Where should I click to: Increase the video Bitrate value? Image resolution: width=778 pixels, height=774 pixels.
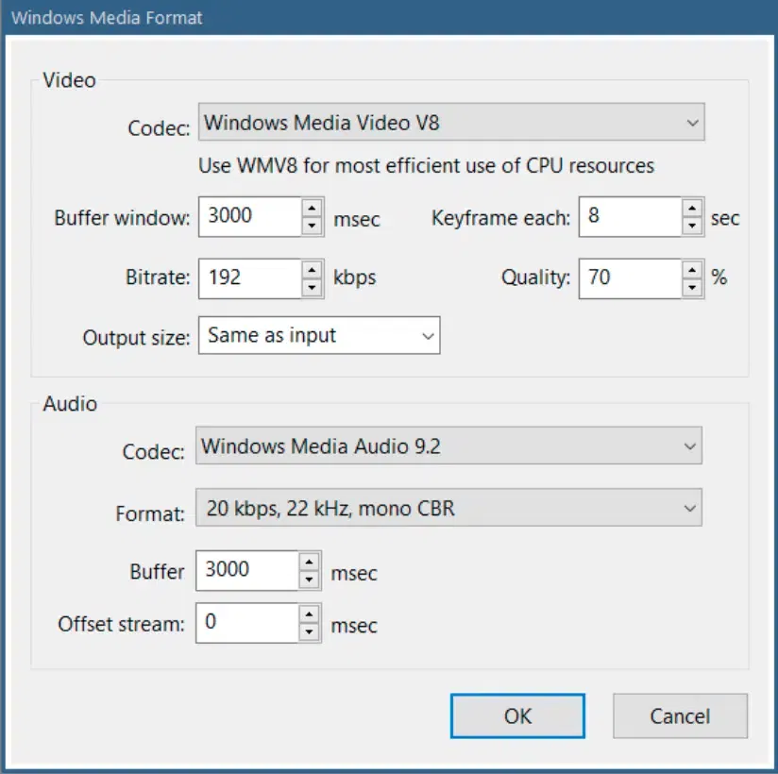click(x=313, y=269)
